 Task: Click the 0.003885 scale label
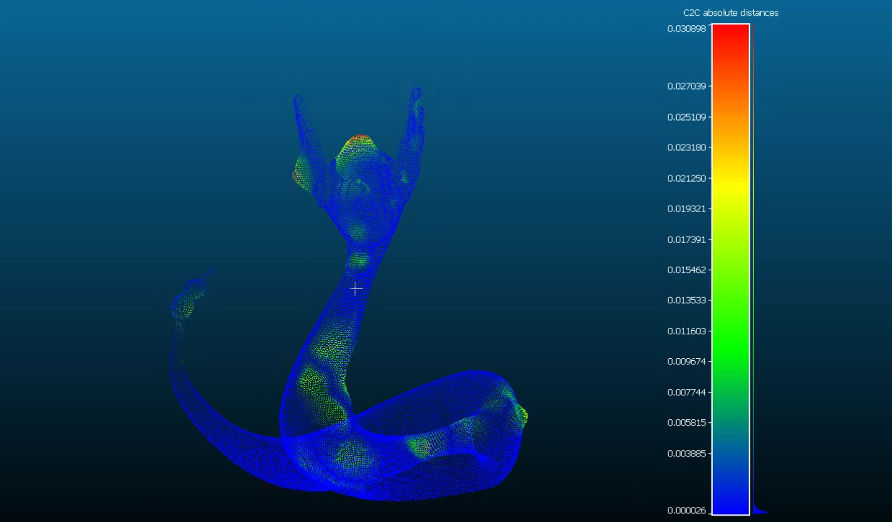[x=686, y=454]
